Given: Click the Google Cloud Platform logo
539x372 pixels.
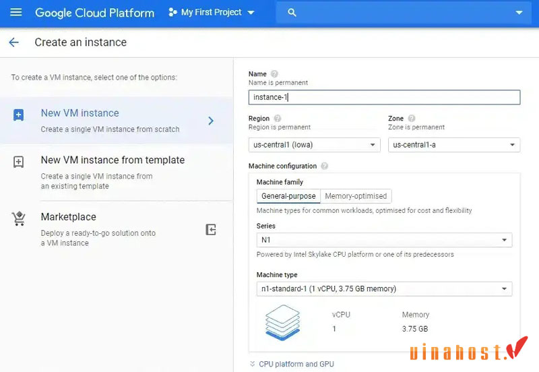Looking at the screenshot, I should point(94,13).
